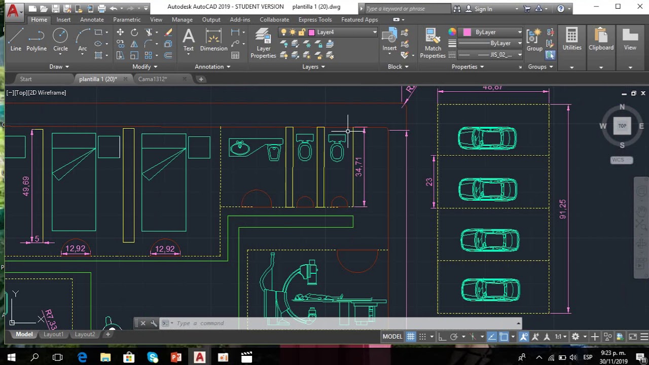Select the Polyline tool

(37, 40)
